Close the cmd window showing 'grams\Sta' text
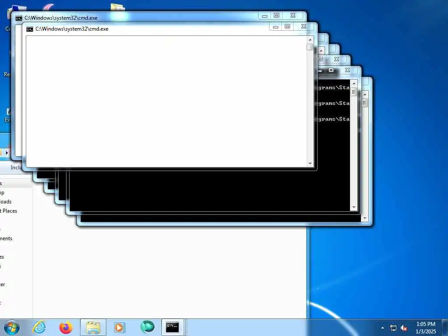Image resolution: width=448 pixels, height=336 pixels. 347,70
